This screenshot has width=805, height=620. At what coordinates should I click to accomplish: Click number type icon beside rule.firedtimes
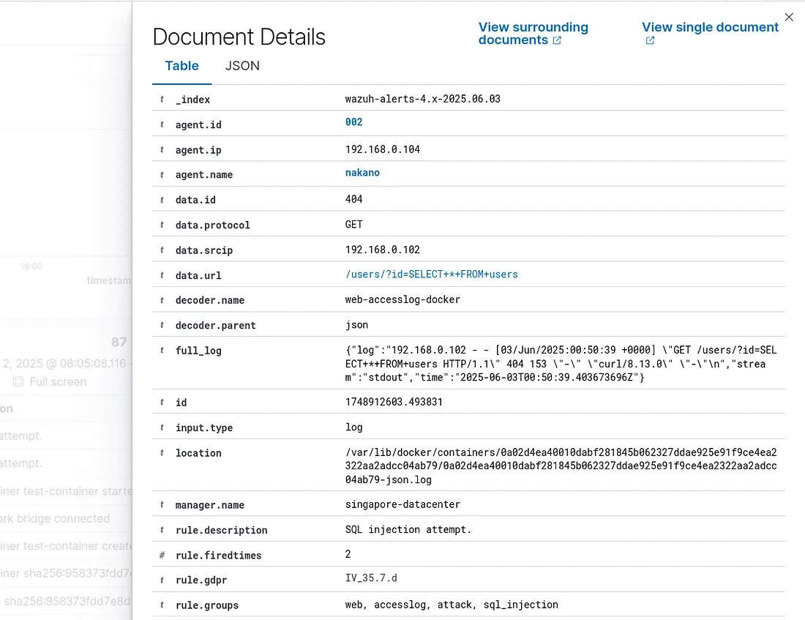(x=162, y=555)
